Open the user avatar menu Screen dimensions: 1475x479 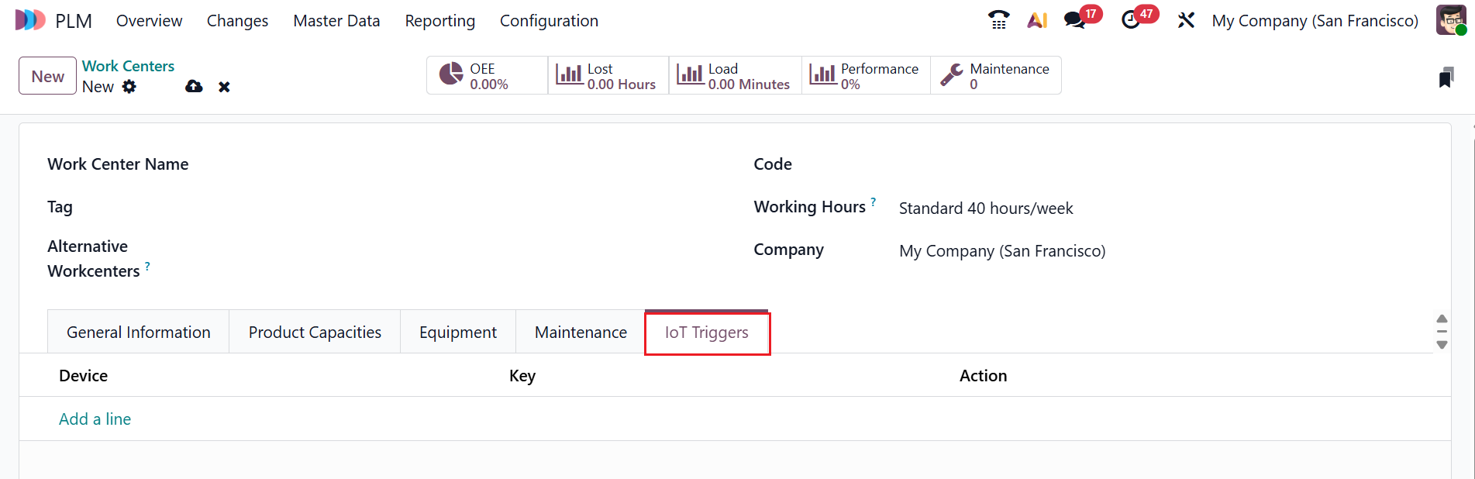(1450, 20)
